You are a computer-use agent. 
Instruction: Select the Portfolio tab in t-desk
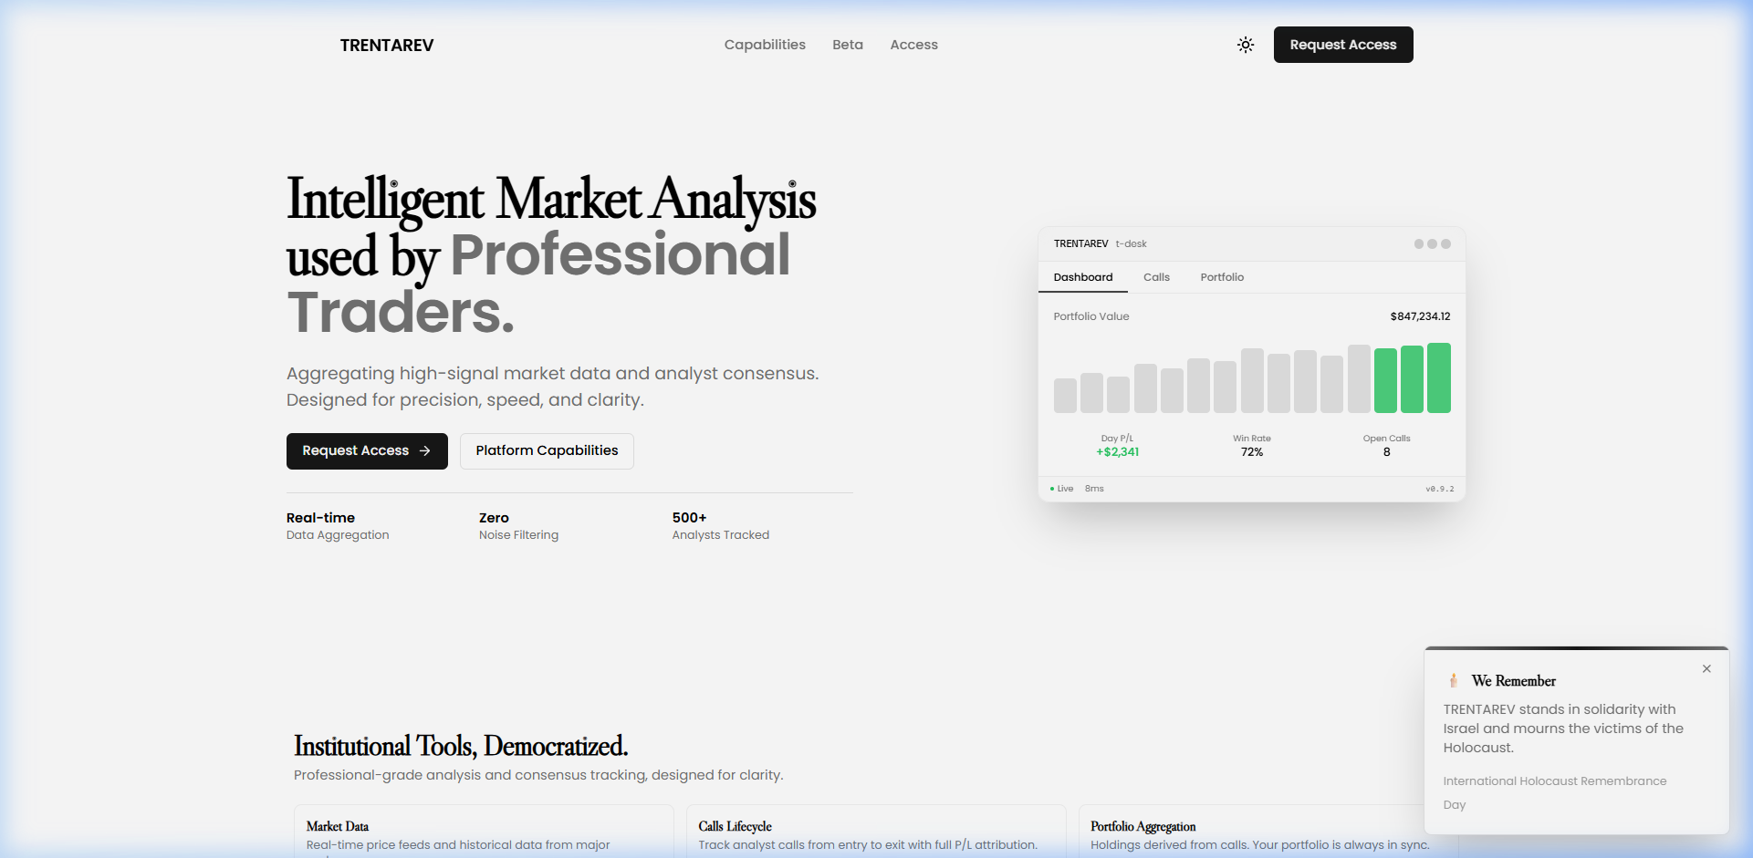point(1222,277)
